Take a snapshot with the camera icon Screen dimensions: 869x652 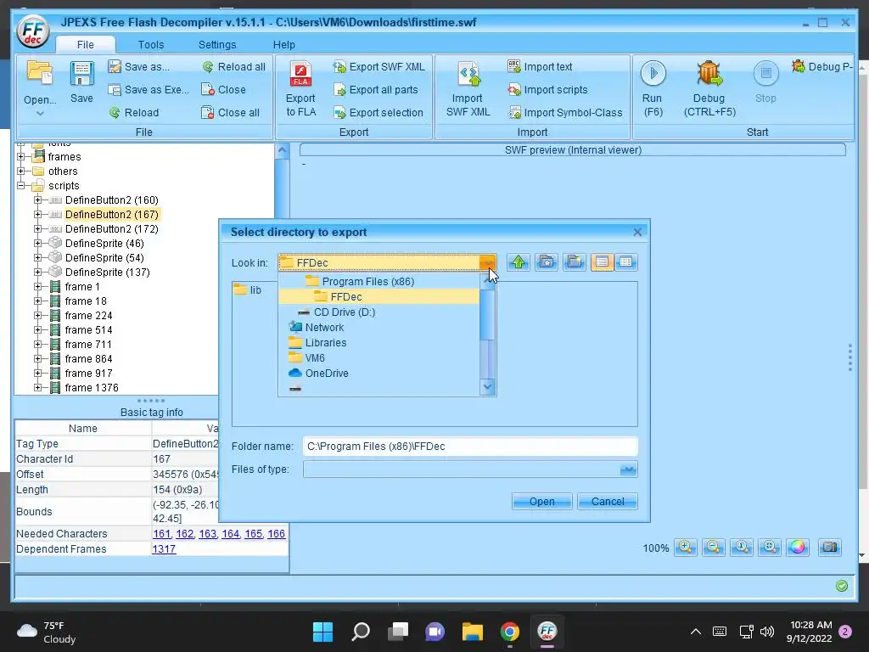point(830,548)
